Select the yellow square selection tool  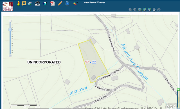pos(24,3)
